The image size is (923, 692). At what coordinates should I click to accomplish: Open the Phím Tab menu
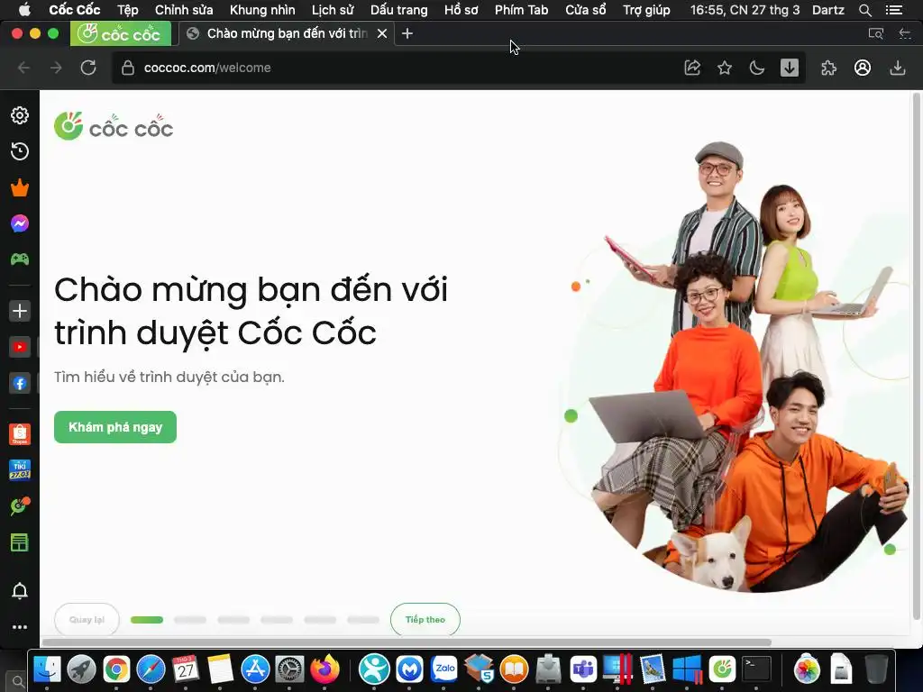[x=522, y=10]
